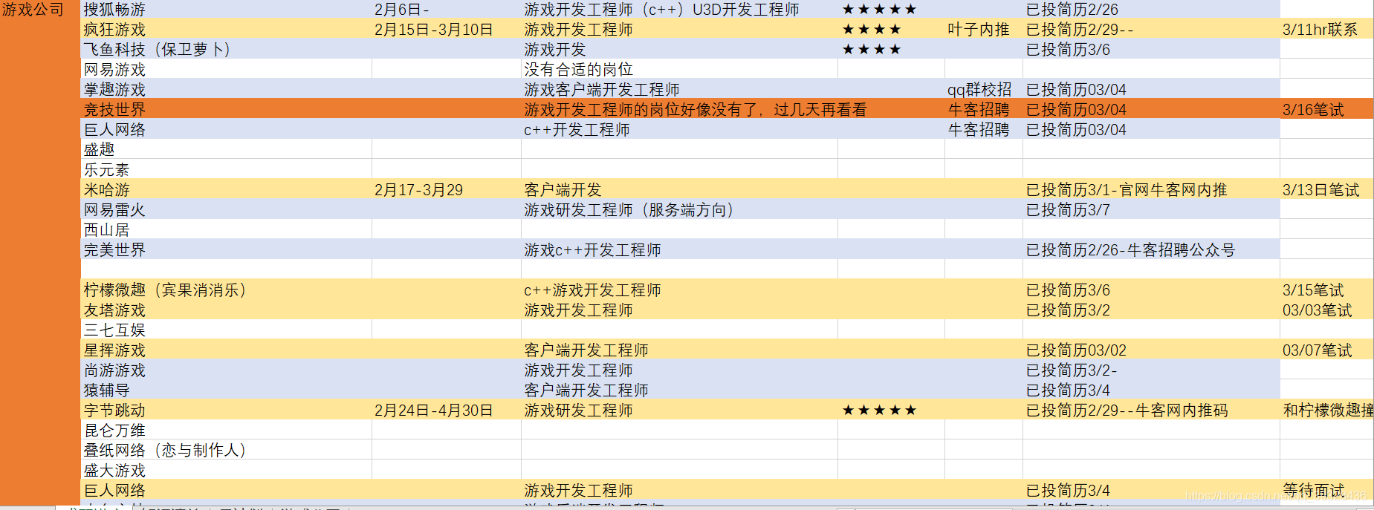Image resolution: width=1374 pixels, height=510 pixels.
Task: Click the "已投简历2/26-牛客招聘公众号" cell
Action: coord(1151,249)
